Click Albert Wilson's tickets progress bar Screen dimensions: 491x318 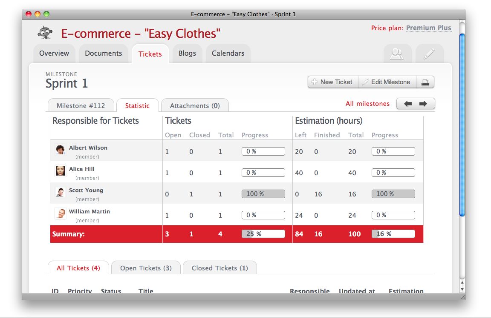[x=263, y=151]
